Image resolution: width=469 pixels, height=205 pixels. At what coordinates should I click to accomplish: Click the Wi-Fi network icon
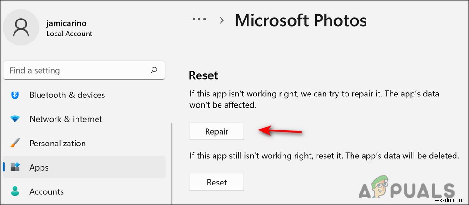[x=15, y=119]
